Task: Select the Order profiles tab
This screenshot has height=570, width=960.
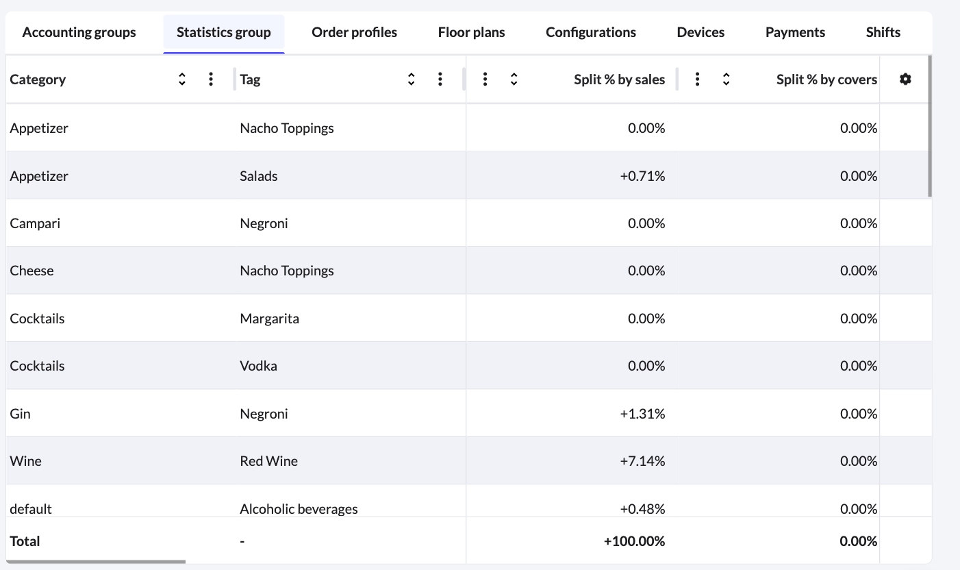Action: pos(354,32)
